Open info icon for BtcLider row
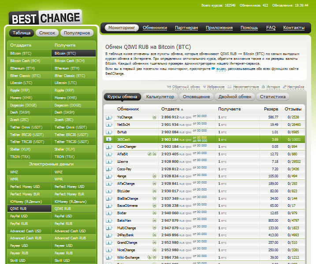316x264 pixels. [109, 191]
